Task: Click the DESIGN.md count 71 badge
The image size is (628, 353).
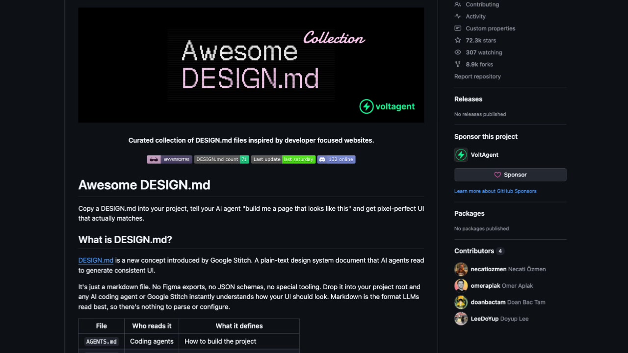Action: (222, 159)
